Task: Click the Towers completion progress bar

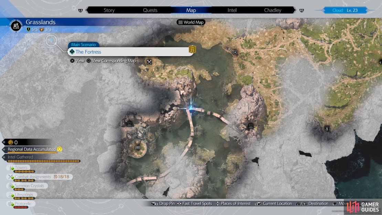Action: [x=24, y=171]
